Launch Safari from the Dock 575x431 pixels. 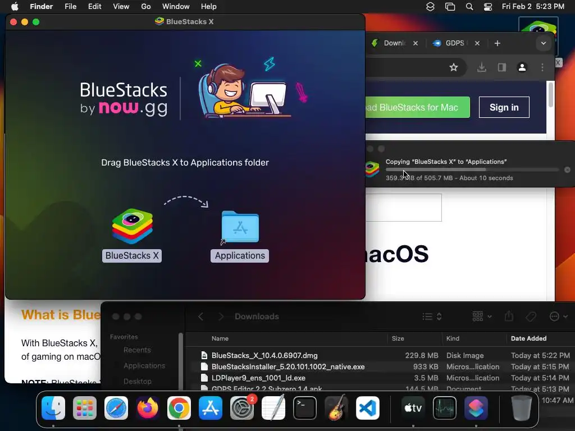[x=116, y=408]
